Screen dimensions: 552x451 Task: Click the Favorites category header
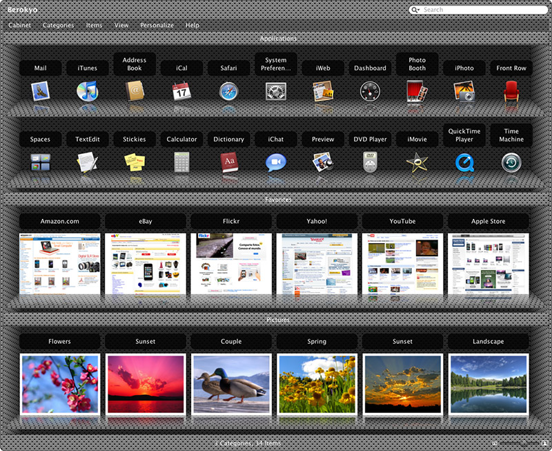[278, 200]
